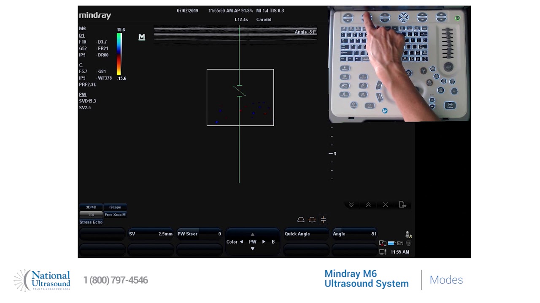
Task: Click the Doppler color scale bar
Action: (119, 54)
